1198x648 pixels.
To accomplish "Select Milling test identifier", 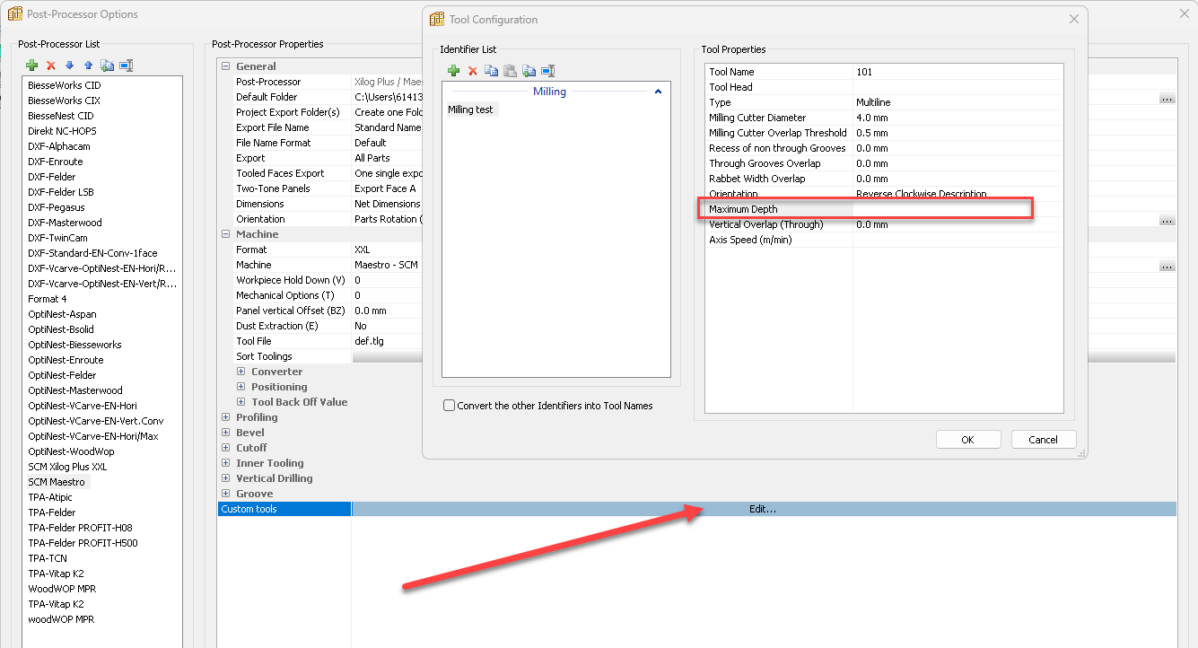I will pos(470,109).
